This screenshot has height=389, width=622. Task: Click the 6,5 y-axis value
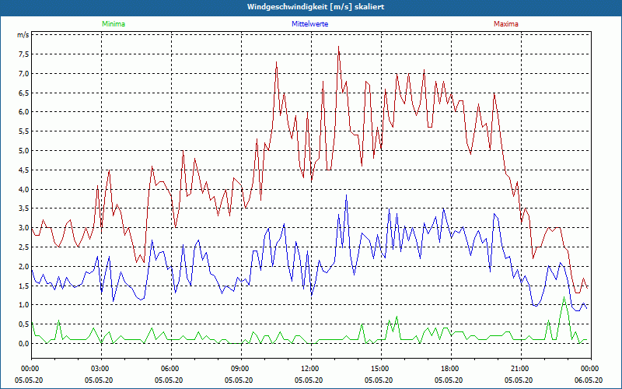click(24, 93)
